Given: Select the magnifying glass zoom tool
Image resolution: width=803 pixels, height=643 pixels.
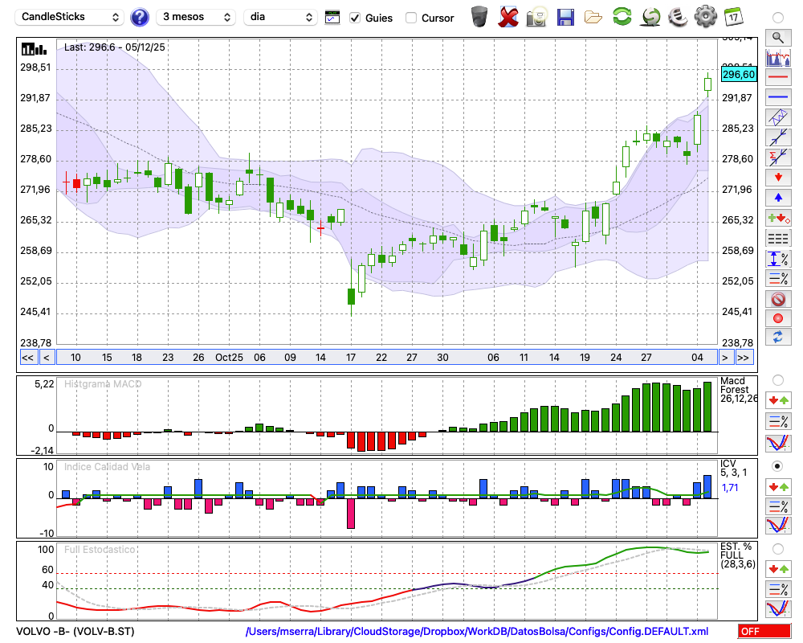Looking at the screenshot, I should click(777, 37).
